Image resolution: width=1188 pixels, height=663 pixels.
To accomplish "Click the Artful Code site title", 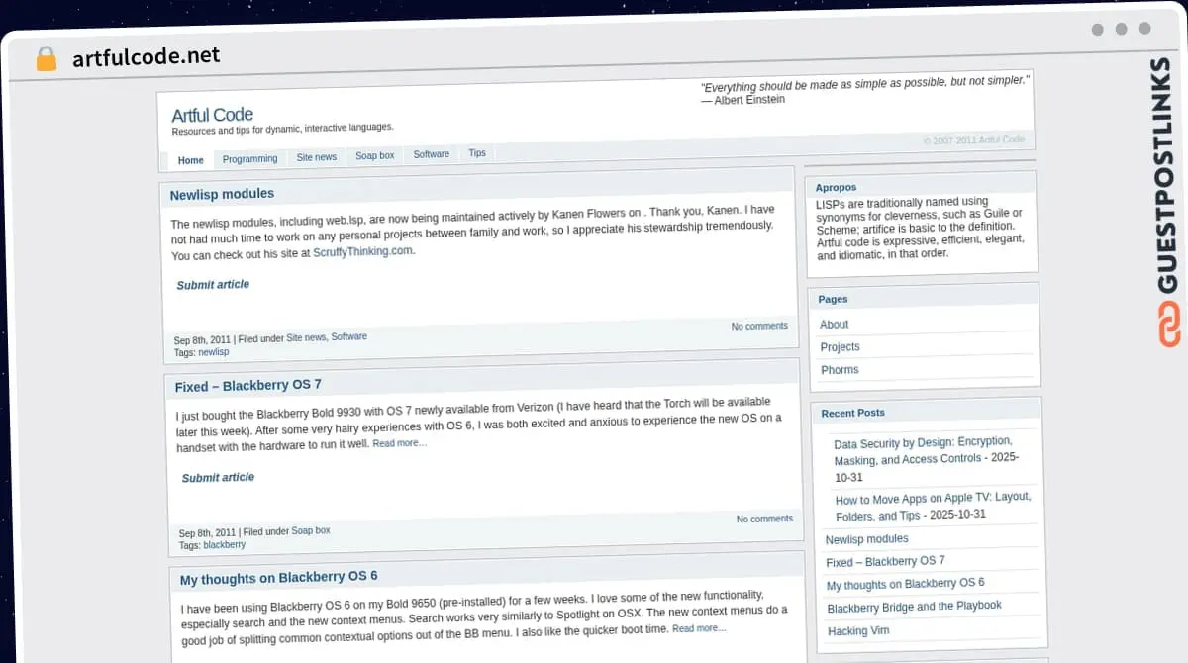I will click(x=212, y=115).
